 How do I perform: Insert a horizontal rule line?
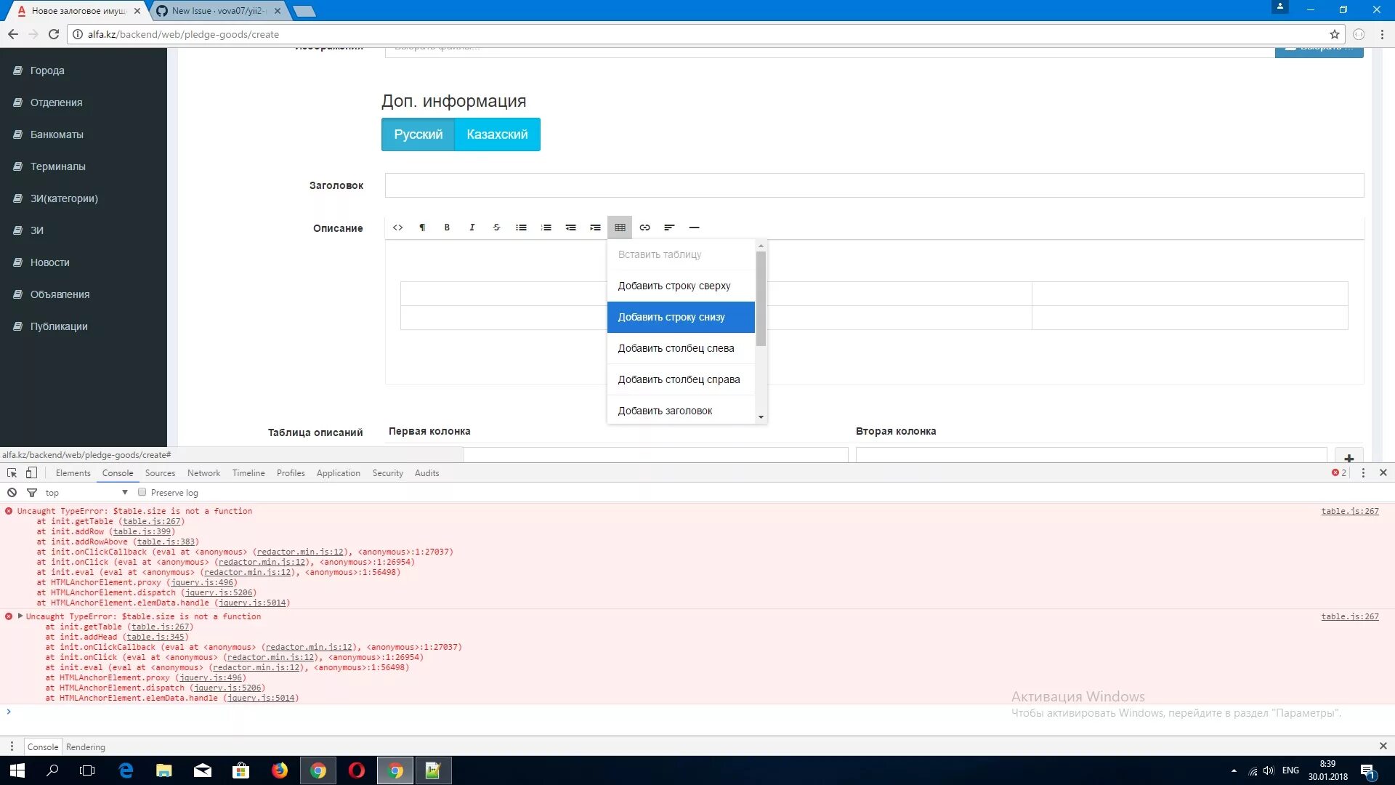click(694, 228)
